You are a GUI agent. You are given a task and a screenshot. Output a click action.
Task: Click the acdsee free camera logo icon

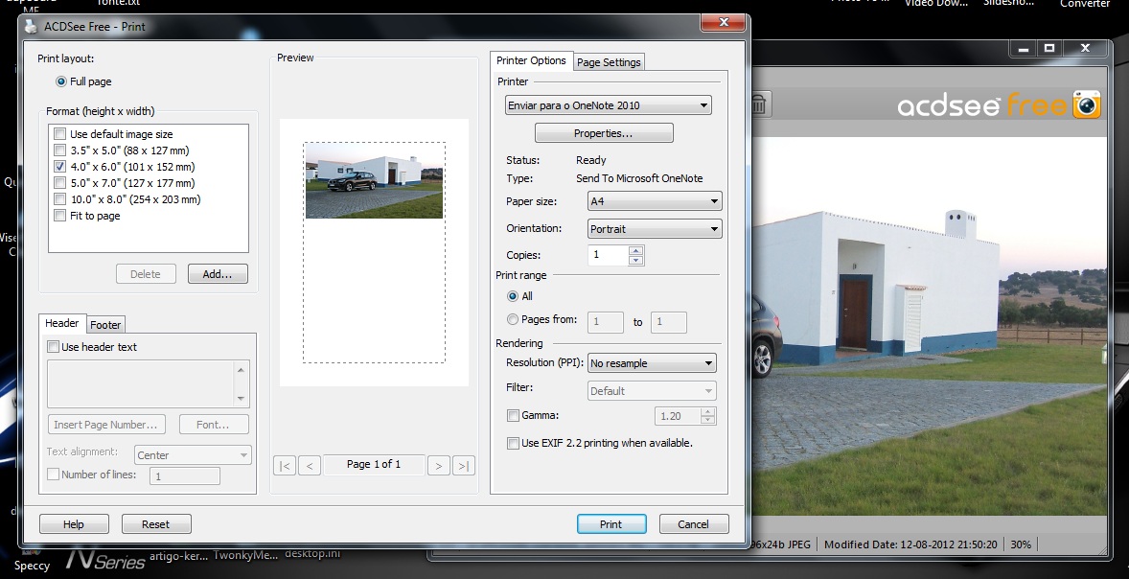pos(1087,104)
